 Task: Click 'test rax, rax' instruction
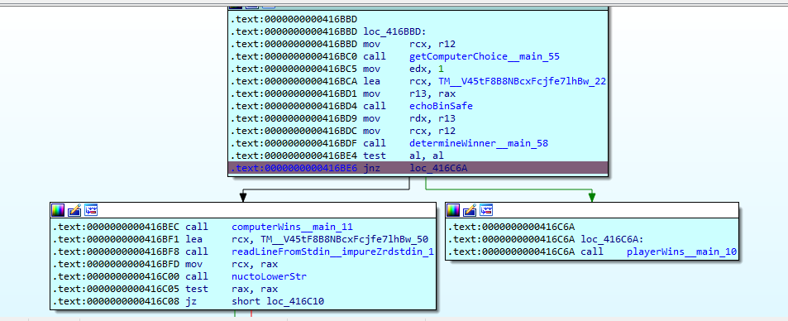click(232, 290)
